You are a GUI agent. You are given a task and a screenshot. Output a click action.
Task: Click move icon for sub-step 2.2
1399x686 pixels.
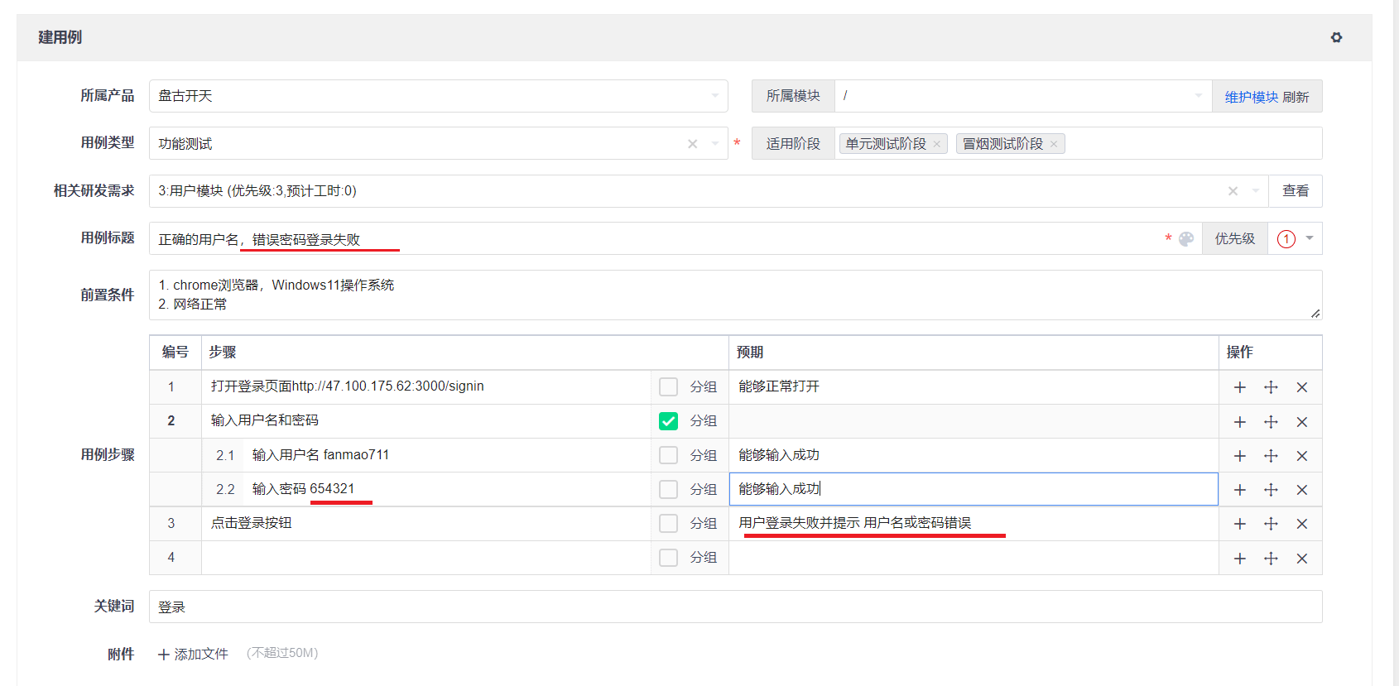point(1271,490)
